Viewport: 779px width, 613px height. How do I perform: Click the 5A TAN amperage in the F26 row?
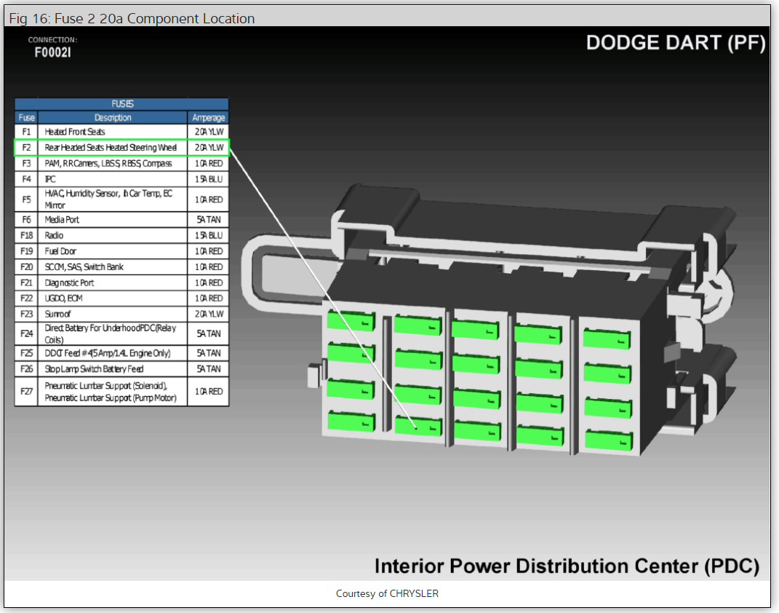click(209, 369)
